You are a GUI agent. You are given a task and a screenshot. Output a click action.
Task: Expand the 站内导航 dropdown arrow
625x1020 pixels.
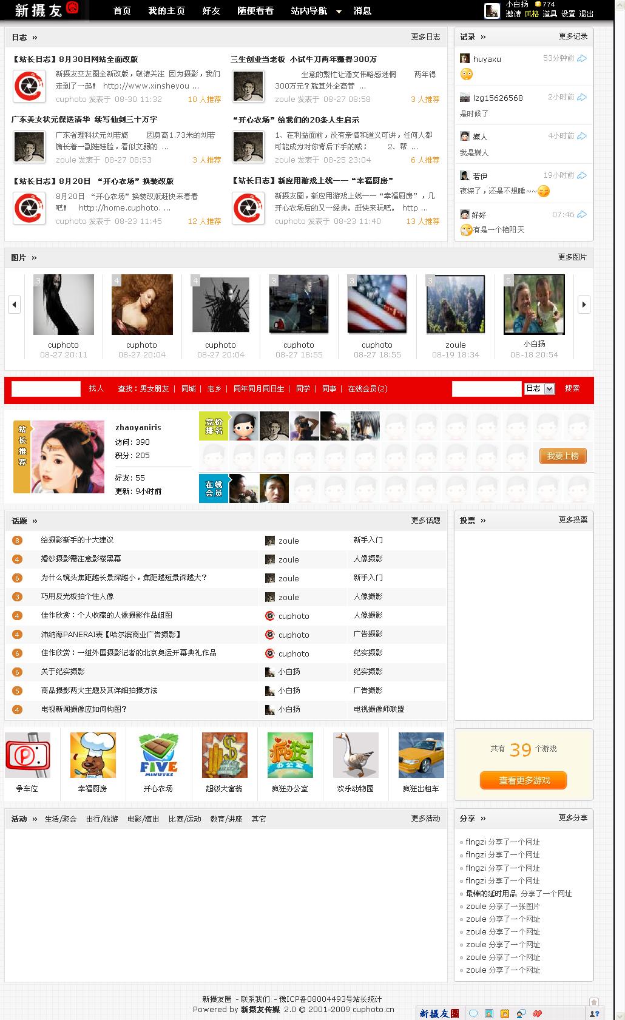pyautogui.click(x=339, y=12)
